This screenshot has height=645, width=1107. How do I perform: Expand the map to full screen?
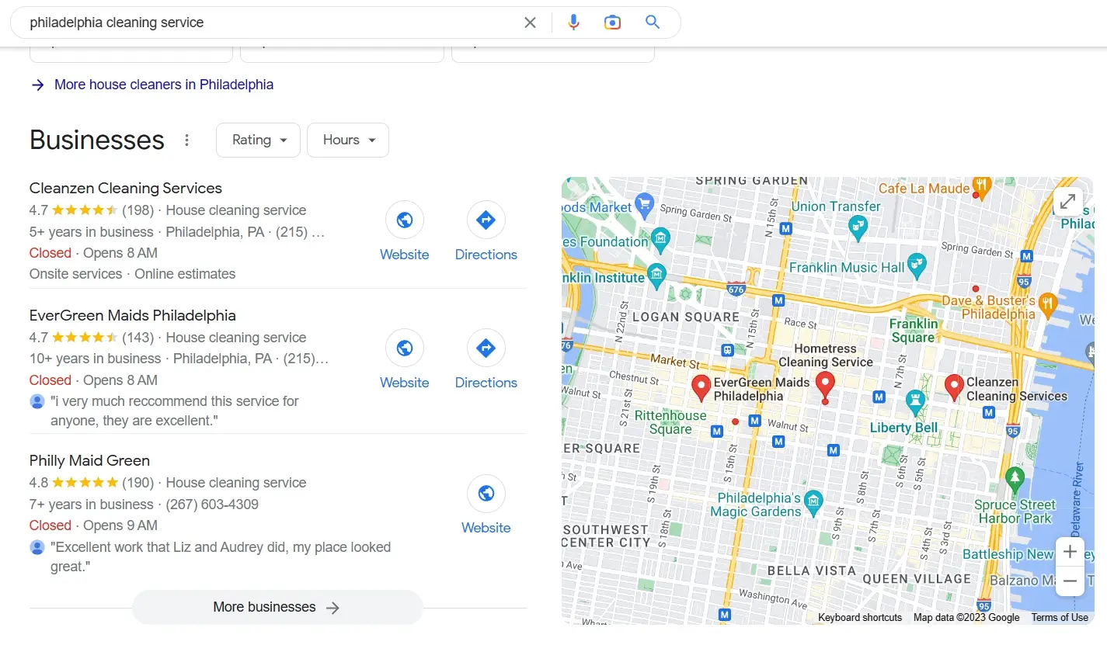coord(1068,202)
